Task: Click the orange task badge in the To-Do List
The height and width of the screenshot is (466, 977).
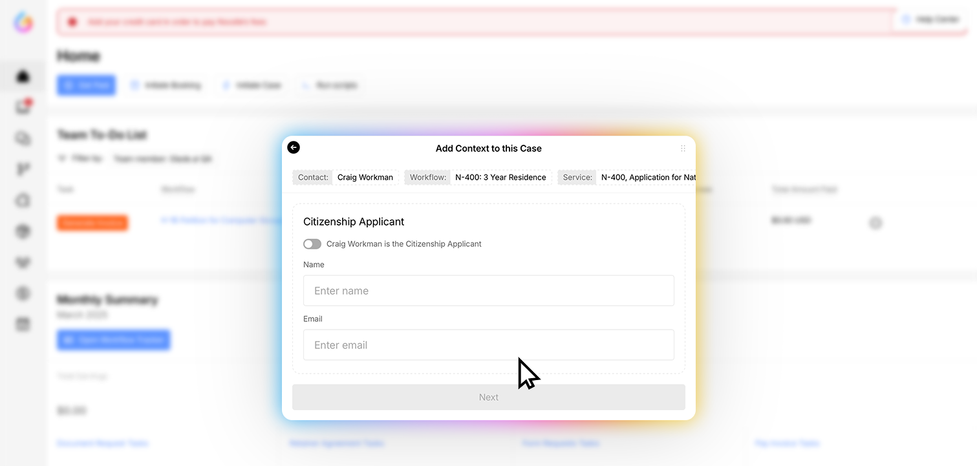Action: 92,222
